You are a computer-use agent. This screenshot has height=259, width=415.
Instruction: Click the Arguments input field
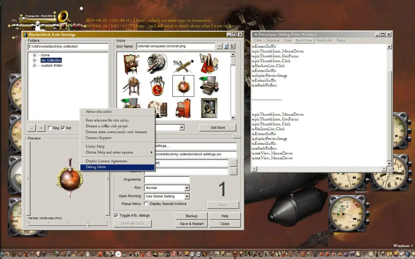(x=167, y=180)
